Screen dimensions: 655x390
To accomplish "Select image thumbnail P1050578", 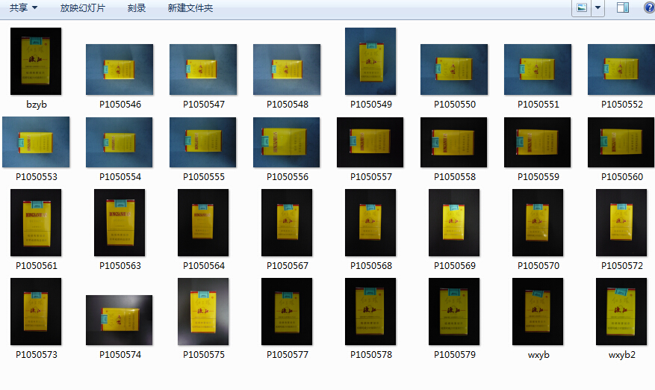I will (370, 312).
